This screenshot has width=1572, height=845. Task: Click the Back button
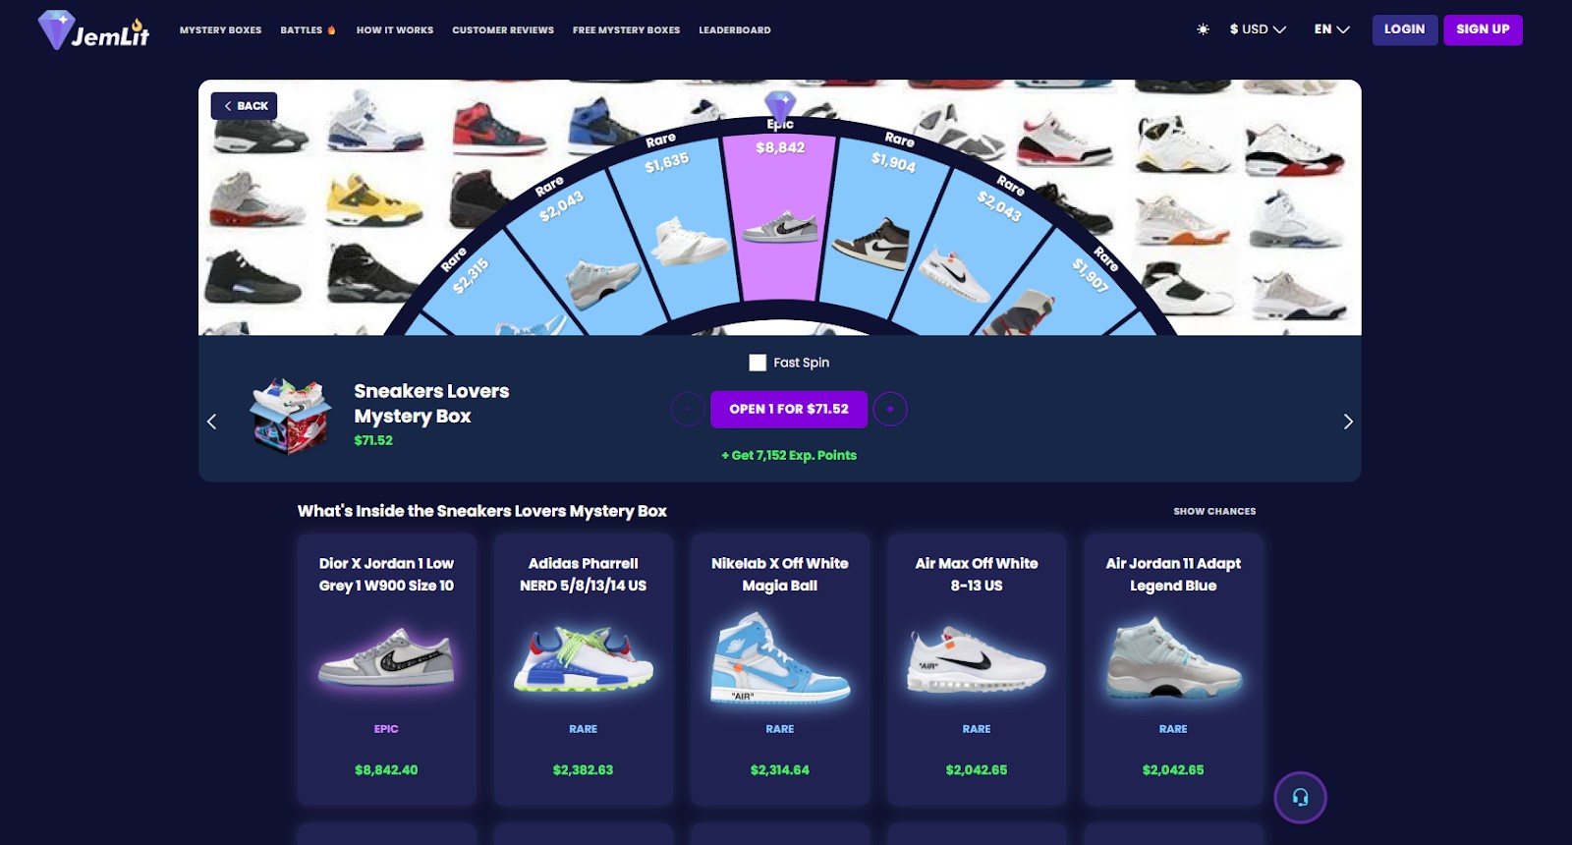244,106
